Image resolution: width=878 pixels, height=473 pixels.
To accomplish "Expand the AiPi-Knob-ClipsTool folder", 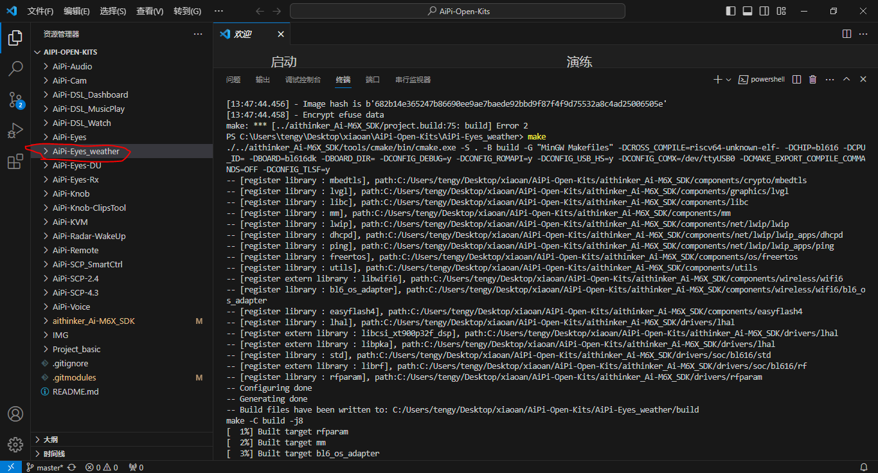I will coord(122,208).
